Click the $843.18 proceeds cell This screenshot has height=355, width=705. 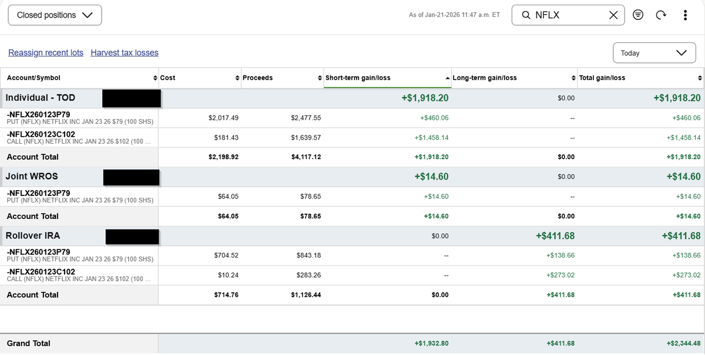click(x=308, y=255)
